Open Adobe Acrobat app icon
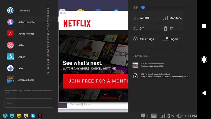This screenshot has width=211, height=119. 10,33
